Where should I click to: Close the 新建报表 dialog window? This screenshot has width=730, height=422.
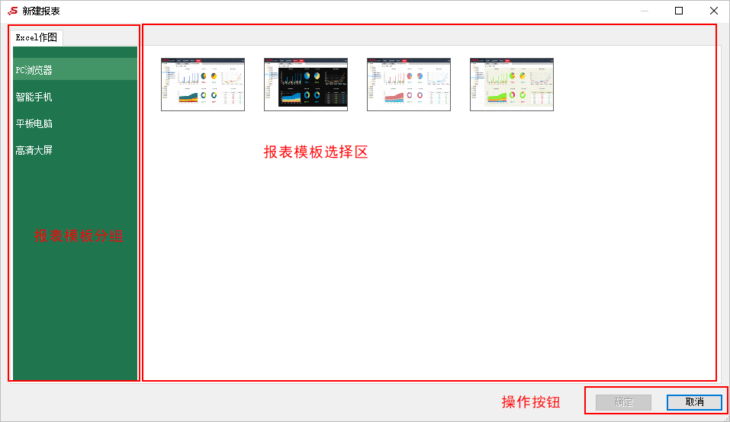[713, 11]
